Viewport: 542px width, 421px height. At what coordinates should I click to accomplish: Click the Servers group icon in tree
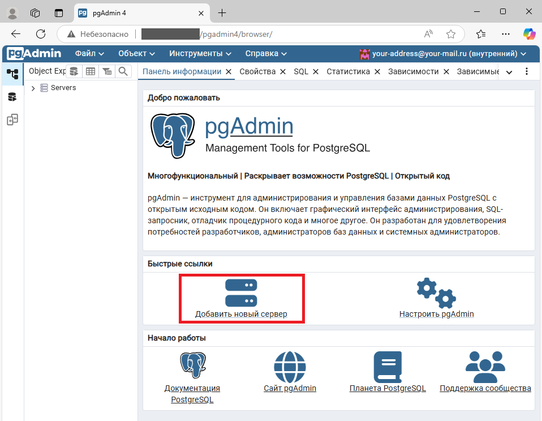pos(44,88)
